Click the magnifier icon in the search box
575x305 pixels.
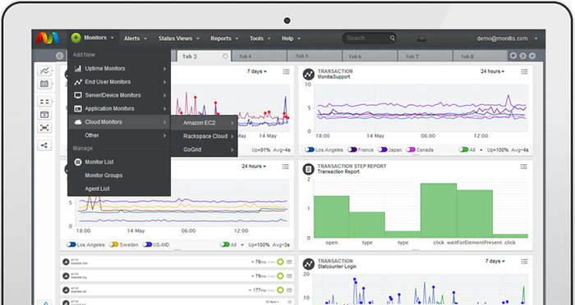point(393,38)
